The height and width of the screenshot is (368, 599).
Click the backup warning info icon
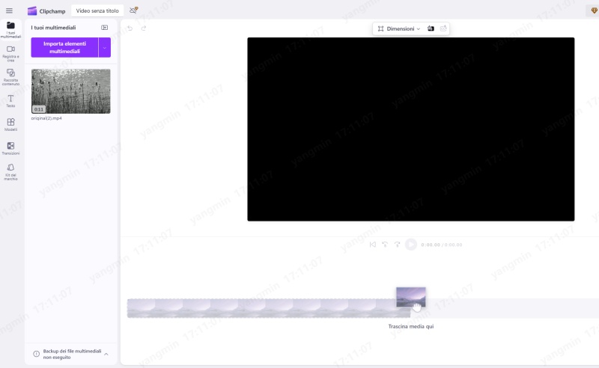click(x=36, y=354)
